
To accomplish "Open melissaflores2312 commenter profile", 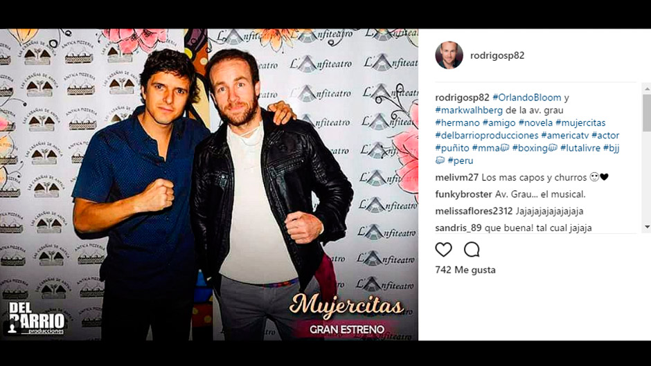I will pyautogui.click(x=474, y=211).
